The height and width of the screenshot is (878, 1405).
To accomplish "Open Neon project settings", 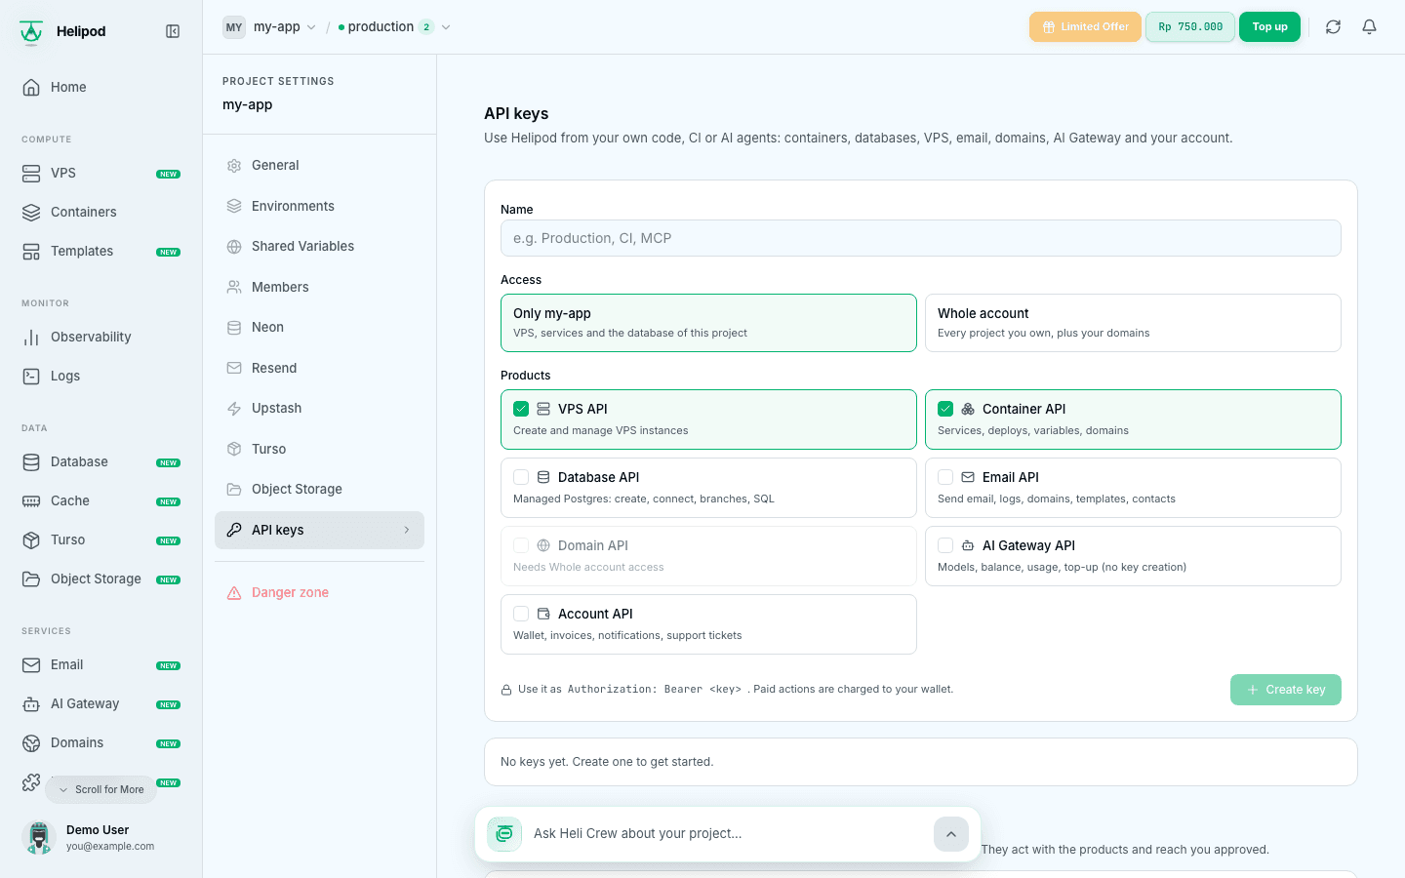I will [x=319, y=328].
